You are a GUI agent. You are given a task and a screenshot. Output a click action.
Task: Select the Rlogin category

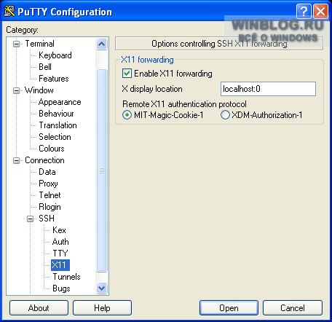[50, 207]
